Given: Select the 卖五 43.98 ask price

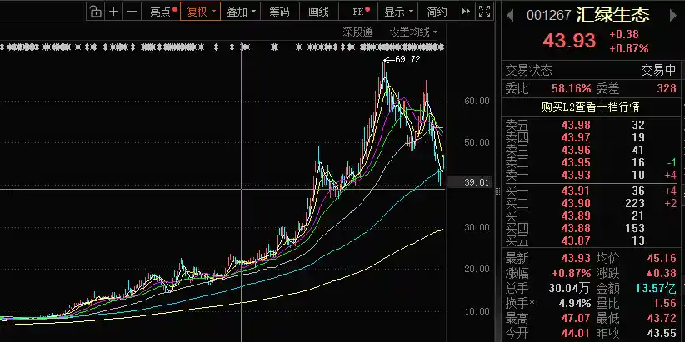Looking at the screenshot, I should [x=576, y=125].
